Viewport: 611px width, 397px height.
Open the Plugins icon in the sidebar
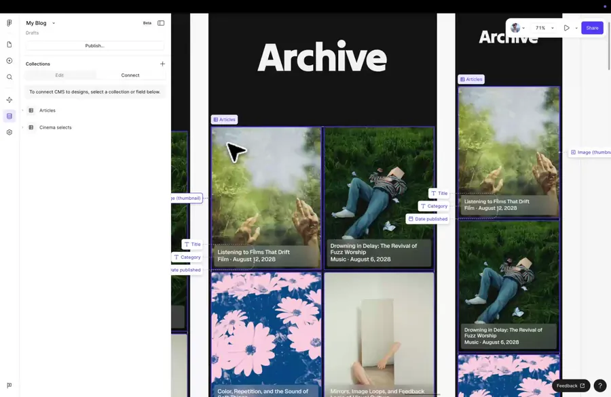(x=9, y=100)
